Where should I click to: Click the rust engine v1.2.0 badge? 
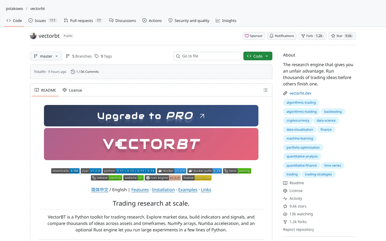pyautogui.click(x=163, y=178)
